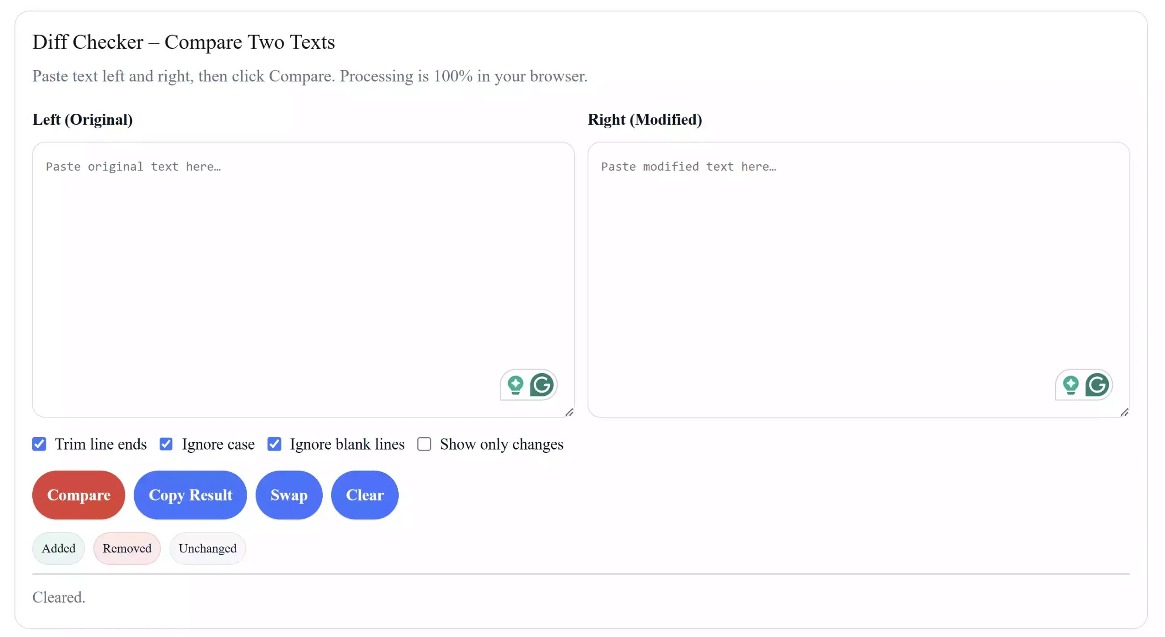Click the Unchanged legend badge

tap(207, 548)
